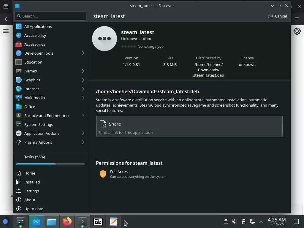
Task: Select the Up to date entry
Action: click(50, 209)
